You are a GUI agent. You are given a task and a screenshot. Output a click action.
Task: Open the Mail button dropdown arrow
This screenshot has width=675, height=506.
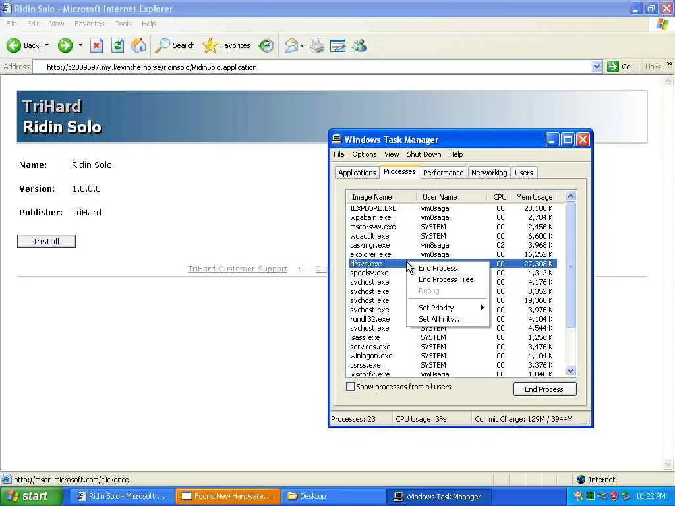click(x=302, y=45)
